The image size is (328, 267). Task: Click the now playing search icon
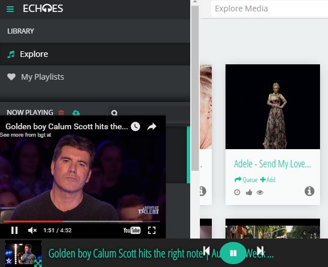[114, 113]
